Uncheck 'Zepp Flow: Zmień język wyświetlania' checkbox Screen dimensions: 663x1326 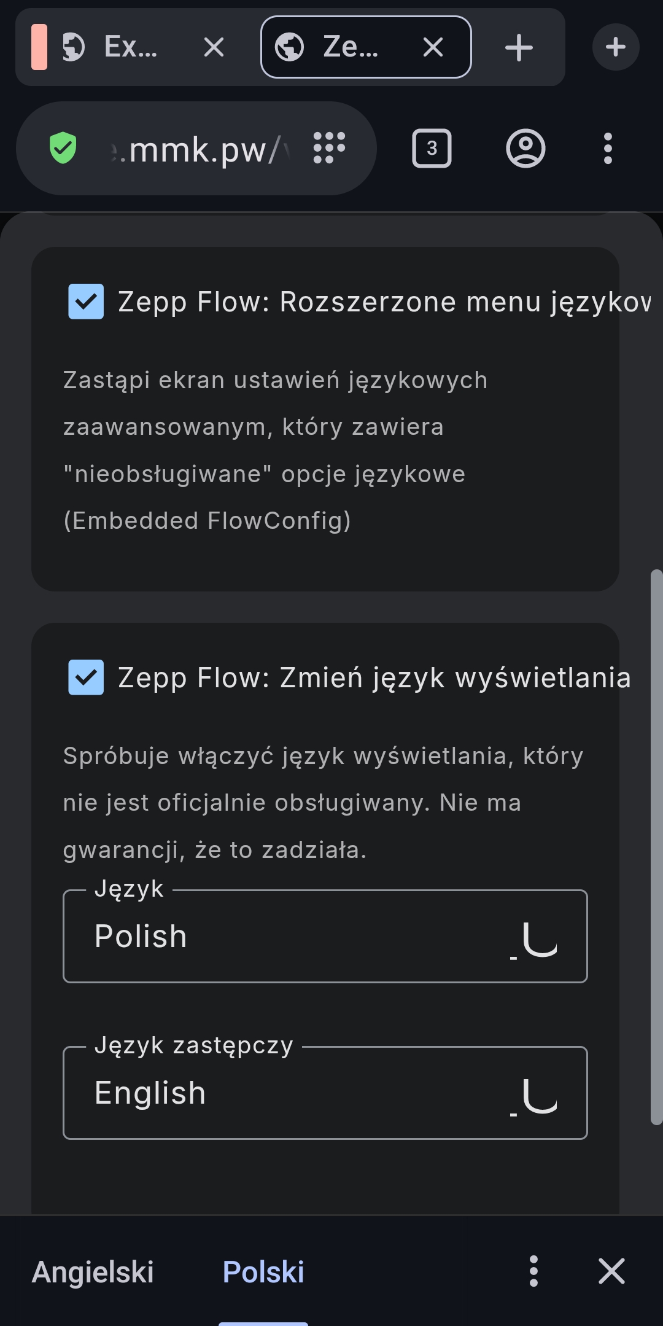coord(86,677)
